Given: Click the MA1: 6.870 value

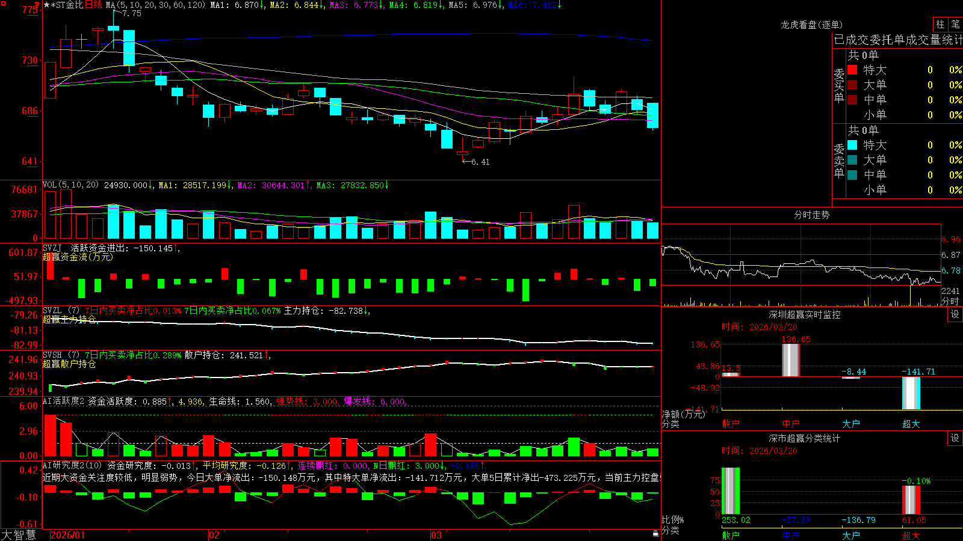Looking at the screenshot, I should point(237,5).
